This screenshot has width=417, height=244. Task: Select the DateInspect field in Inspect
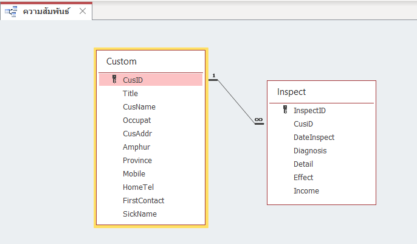tap(314, 137)
